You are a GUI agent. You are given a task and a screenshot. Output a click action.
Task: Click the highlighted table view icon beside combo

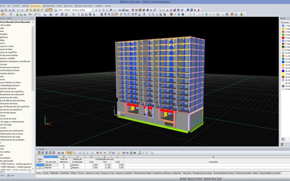[50, 10]
